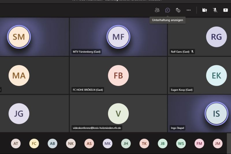Click the AS avatar in bottom strip
231x154 pixels.
(x=89, y=144)
